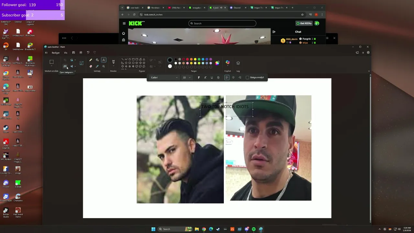
Task: Open the Rediger menu in Paint
Action: (x=56, y=53)
